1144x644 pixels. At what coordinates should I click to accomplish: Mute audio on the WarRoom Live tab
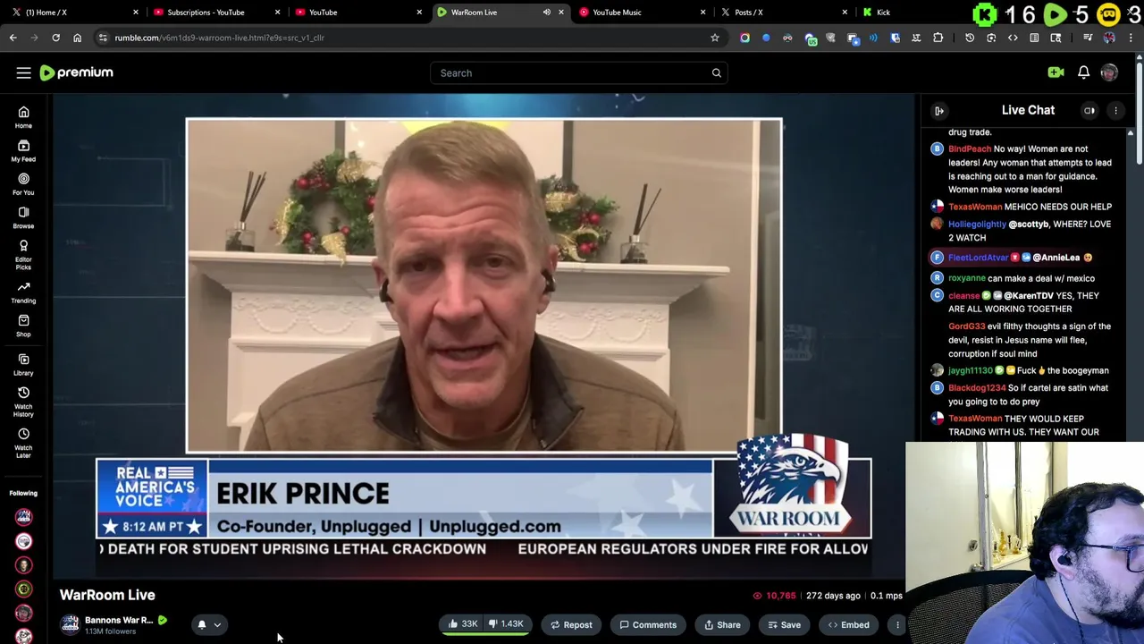pyautogui.click(x=546, y=13)
